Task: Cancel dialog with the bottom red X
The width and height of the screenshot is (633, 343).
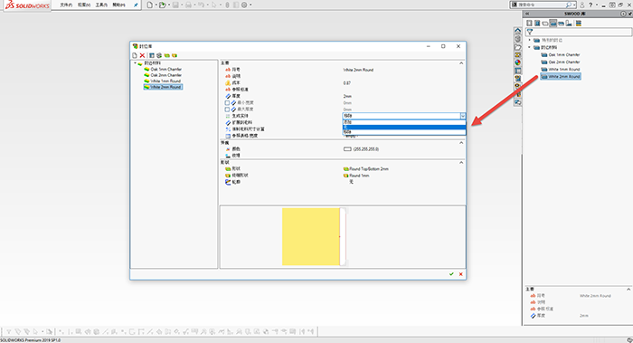Action: coord(460,274)
